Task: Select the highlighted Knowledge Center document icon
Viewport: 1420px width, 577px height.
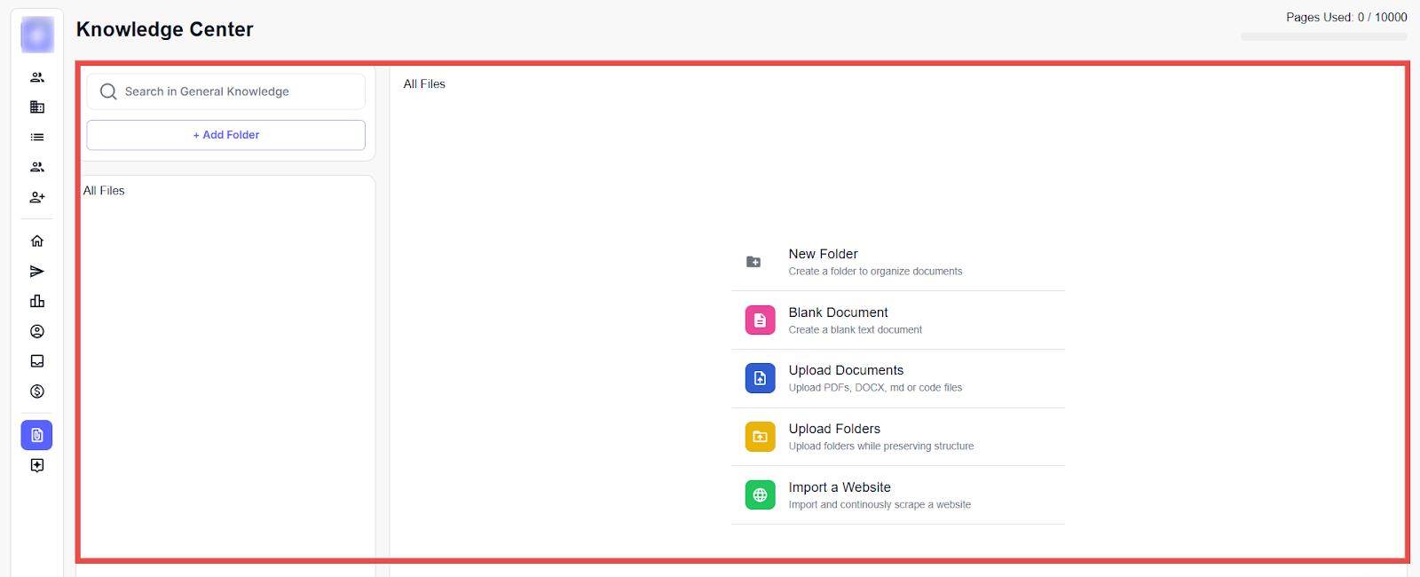Action: tap(37, 435)
